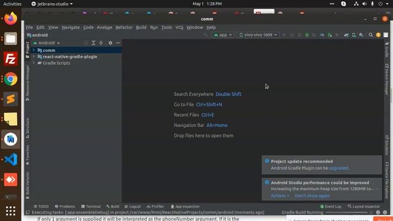The width and height of the screenshot is (393, 221).
Task: Click Attach Debugger to Android Process icon
Action: click(330, 35)
